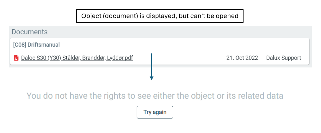The height and width of the screenshot is (133, 321).
Task: Click the Dalux Support author name
Action: 284,58
